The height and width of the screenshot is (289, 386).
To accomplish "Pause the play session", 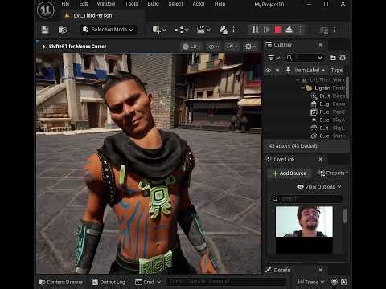I will point(255,30).
